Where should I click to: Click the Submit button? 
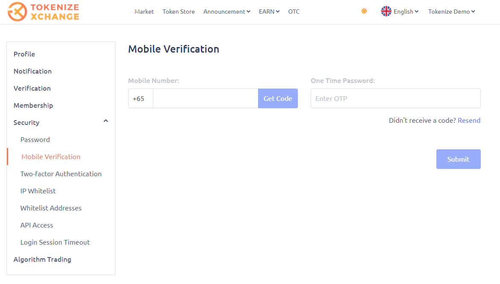(x=458, y=159)
